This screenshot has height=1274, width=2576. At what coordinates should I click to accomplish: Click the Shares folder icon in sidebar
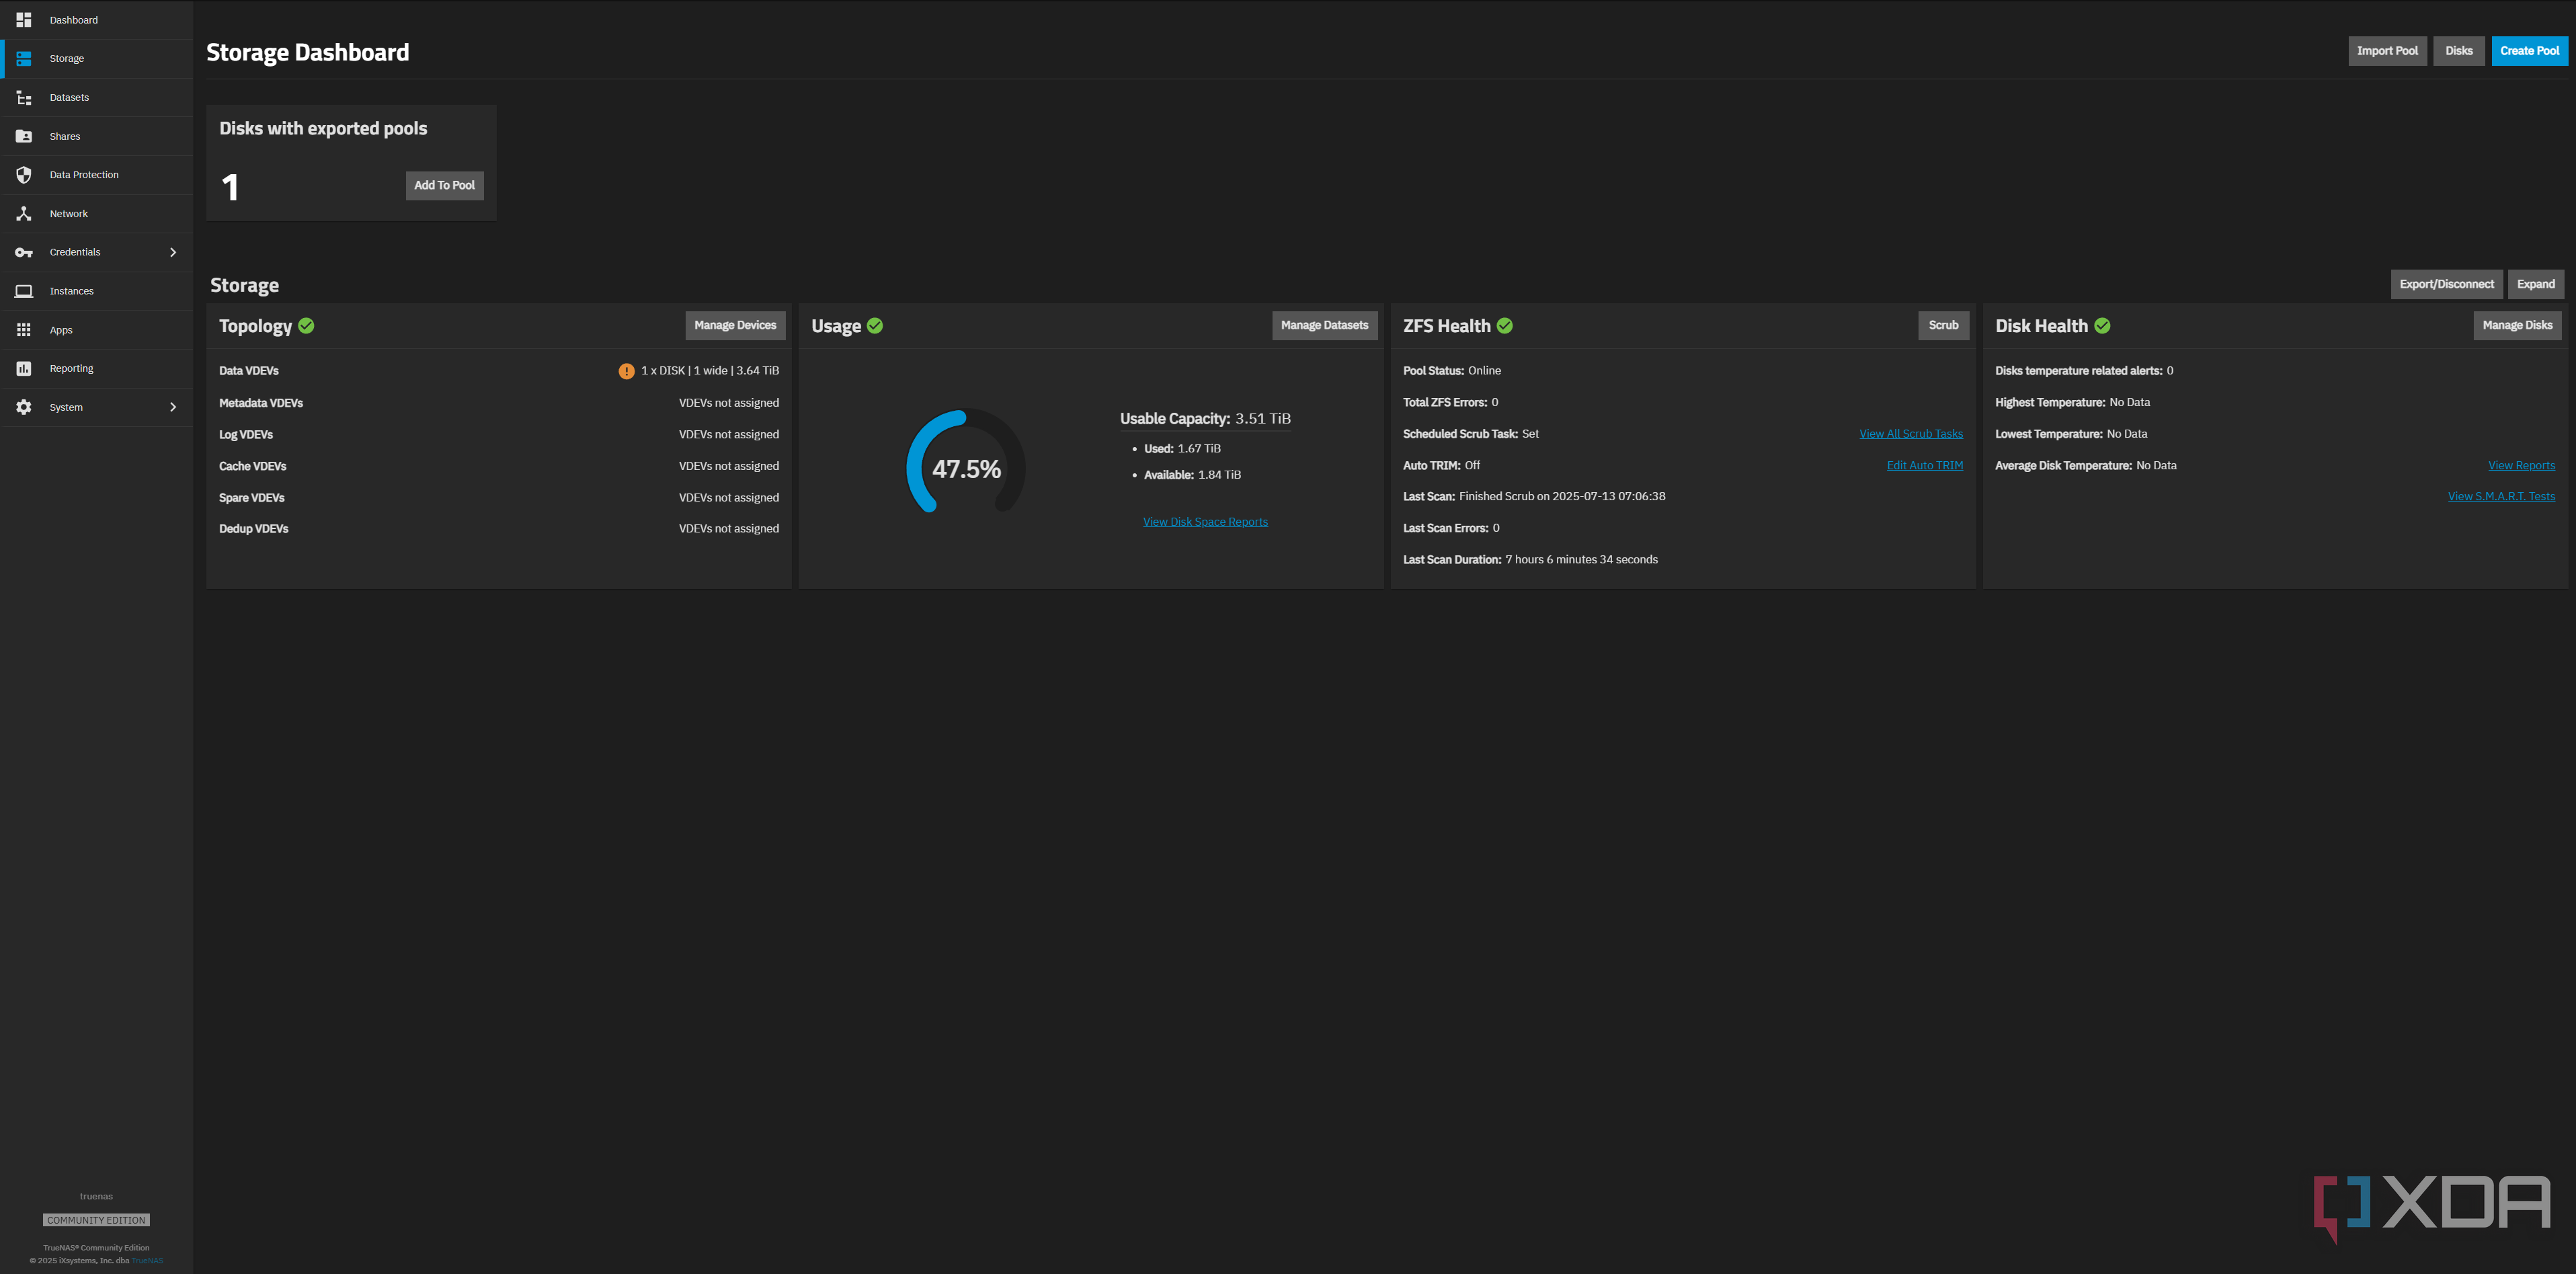click(x=24, y=137)
